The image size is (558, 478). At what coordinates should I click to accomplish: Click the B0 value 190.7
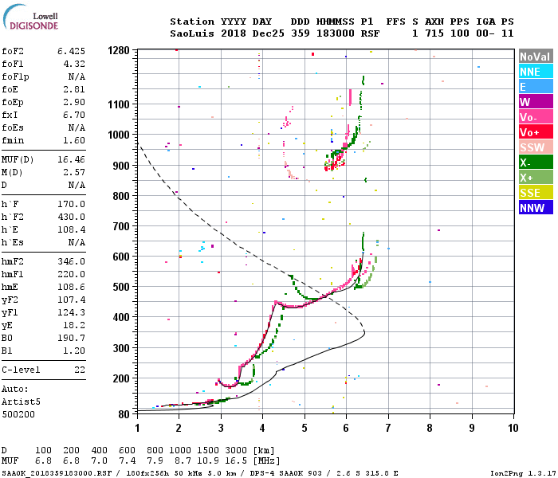[x=71, y=339]
